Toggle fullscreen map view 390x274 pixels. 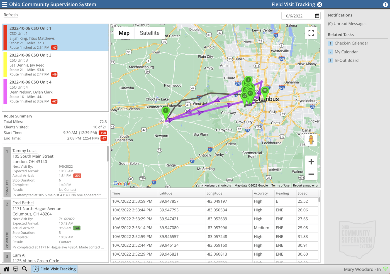[311, 33]
